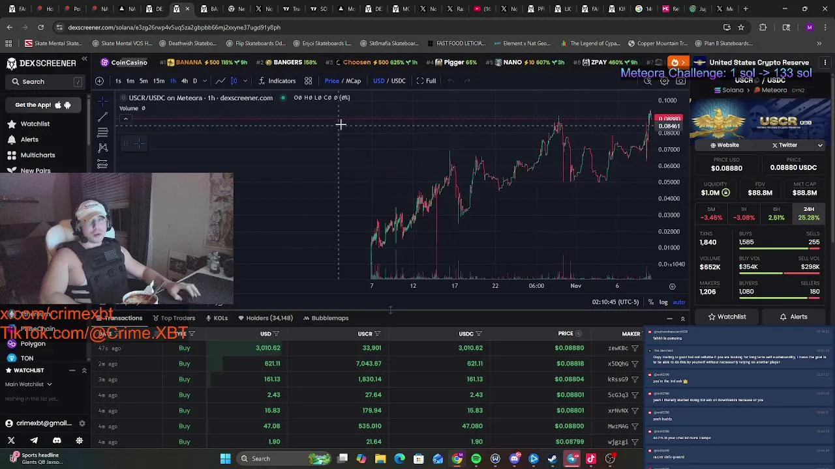The image size is (835, 469).
Task: Expand the timeframe dropdown arrow
Action: (204, 81)
